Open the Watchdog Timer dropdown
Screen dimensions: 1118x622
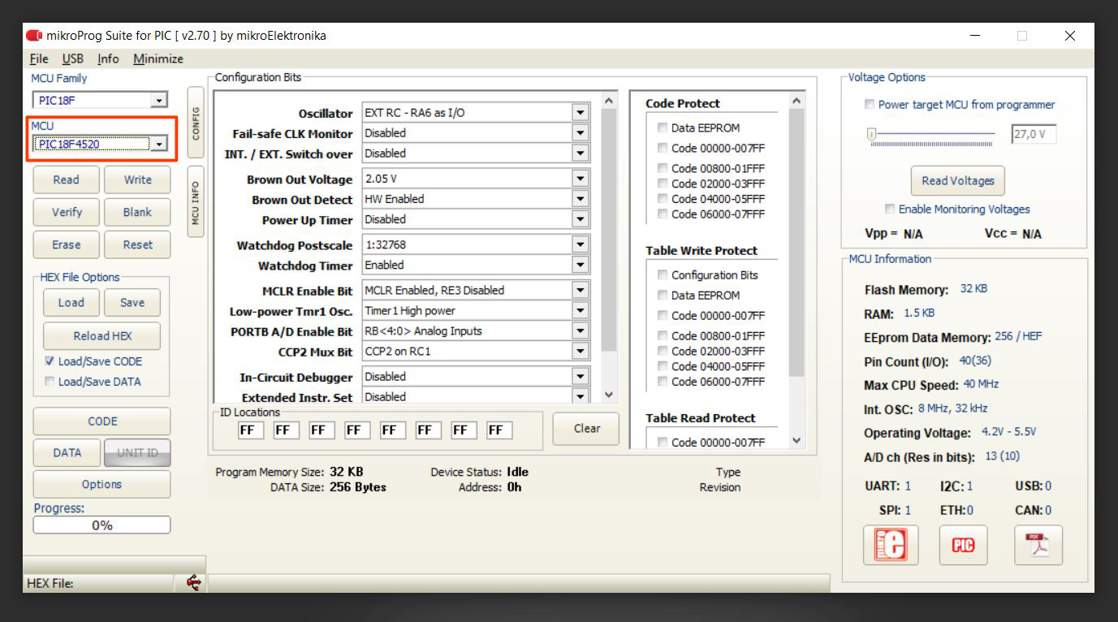point(580,265)
